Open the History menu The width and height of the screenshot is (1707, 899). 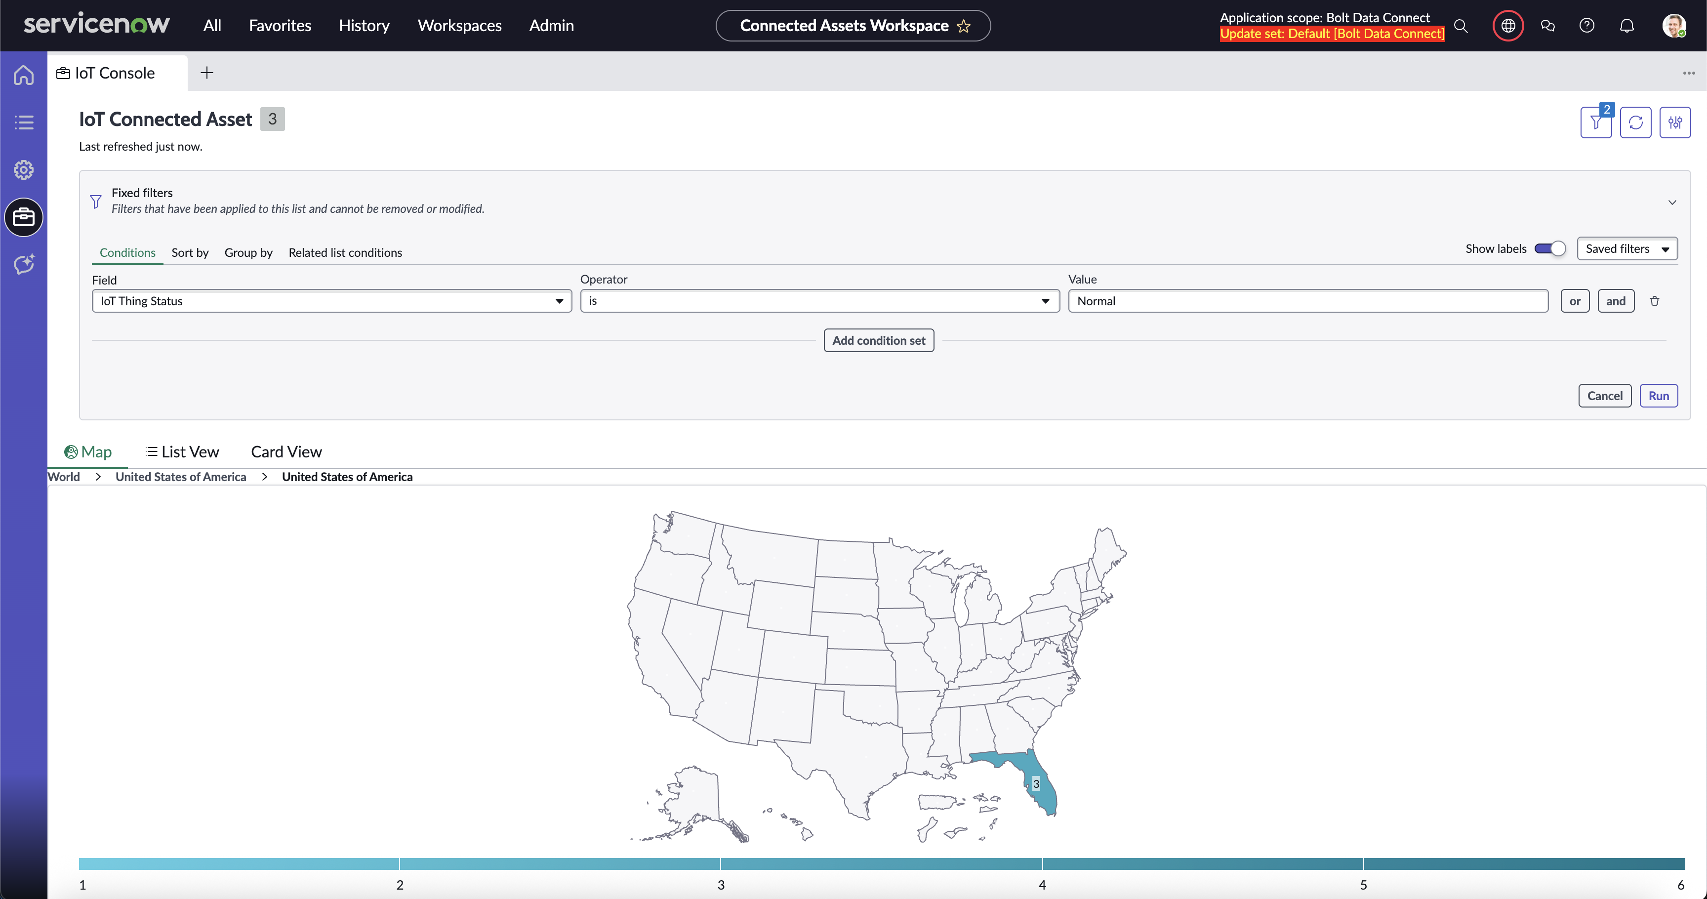click(x=364, y=26)
